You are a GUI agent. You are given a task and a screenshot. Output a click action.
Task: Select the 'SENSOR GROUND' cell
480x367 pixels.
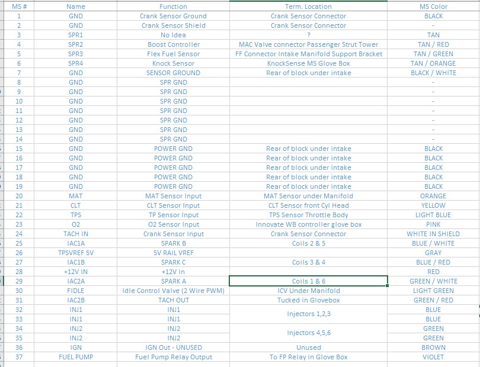pyautogui.click(x=173, y=73)
